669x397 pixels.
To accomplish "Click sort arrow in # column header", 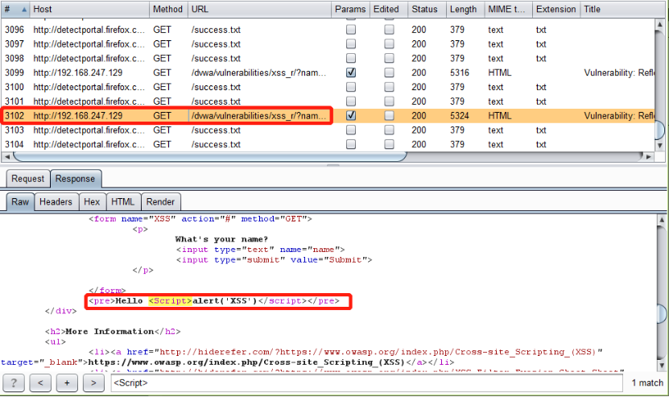I will [24, 10].
